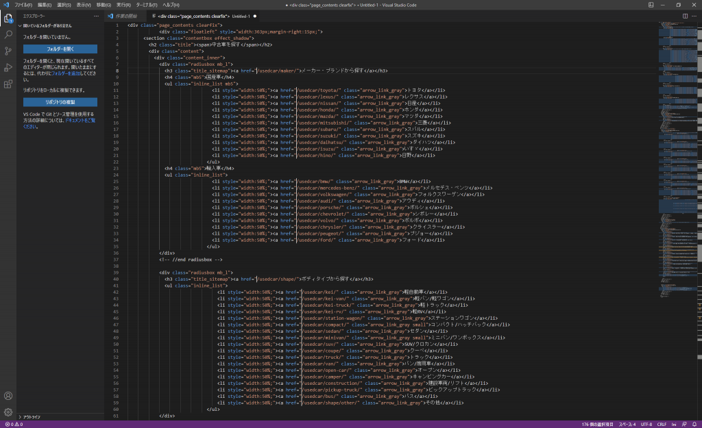Change line ending via CRLF status item
The width and height of the screenshot is (702, 428).
(662, 425)
